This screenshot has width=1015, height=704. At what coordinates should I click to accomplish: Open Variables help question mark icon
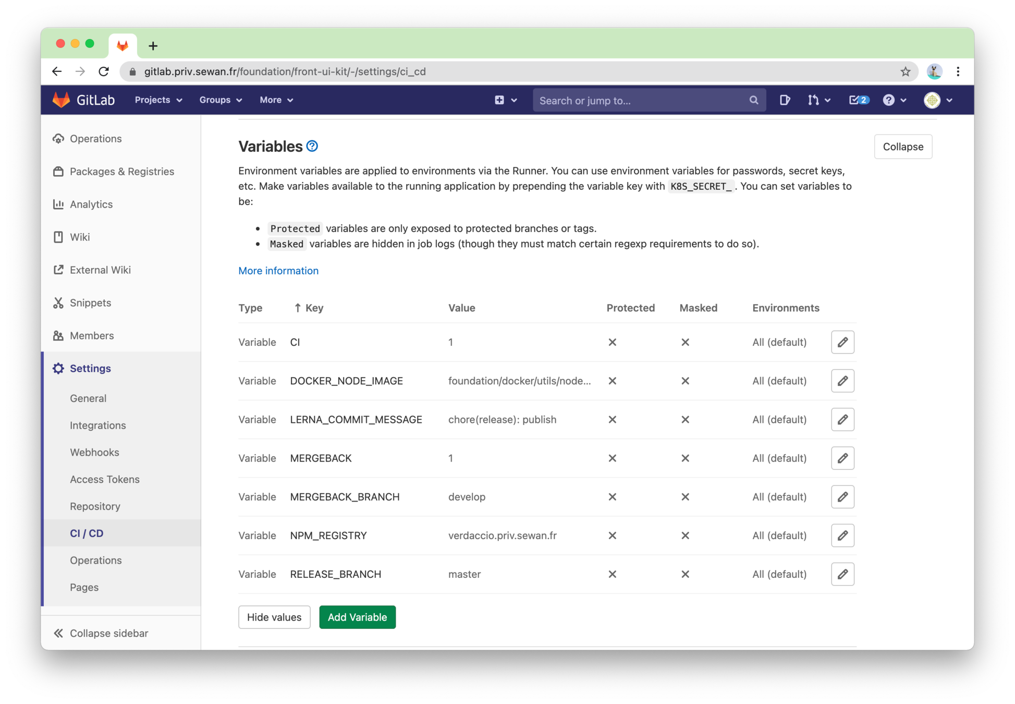click(312, 146)
